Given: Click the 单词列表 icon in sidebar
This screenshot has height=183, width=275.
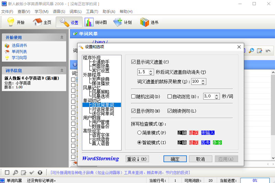Looking at the screenshot, I should click(7, 52).
